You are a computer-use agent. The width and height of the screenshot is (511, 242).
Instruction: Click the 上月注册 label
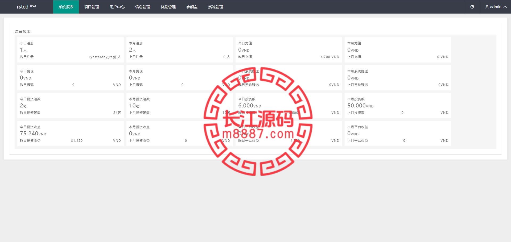(136, 57)
